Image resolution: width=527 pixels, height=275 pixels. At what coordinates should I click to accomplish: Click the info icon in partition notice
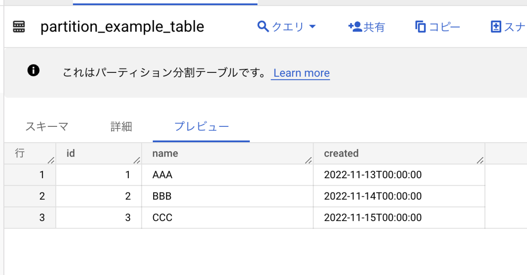pyautogui.click(x=33, y=70)
